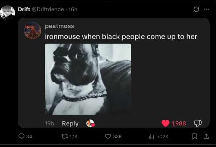Image resolution: width=216 pixels, height=147 pixels.
Task: Bookmark the post with the bookmark icon
Action: point(195,137)
